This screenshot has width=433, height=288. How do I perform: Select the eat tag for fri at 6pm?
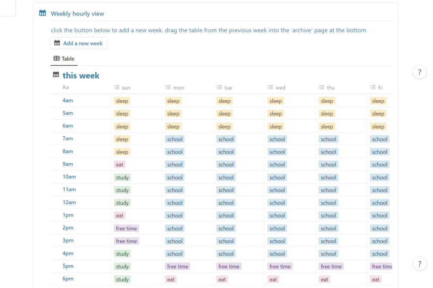tap(376, 279)
